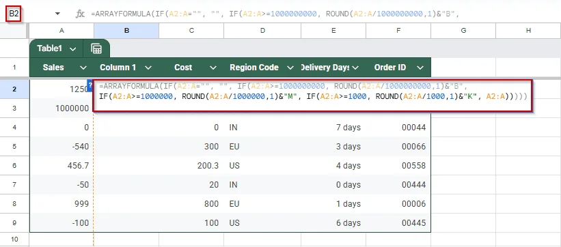Open the Order ID column dropdown
Viewport: 561px width, 247px height.
(420, 68)
